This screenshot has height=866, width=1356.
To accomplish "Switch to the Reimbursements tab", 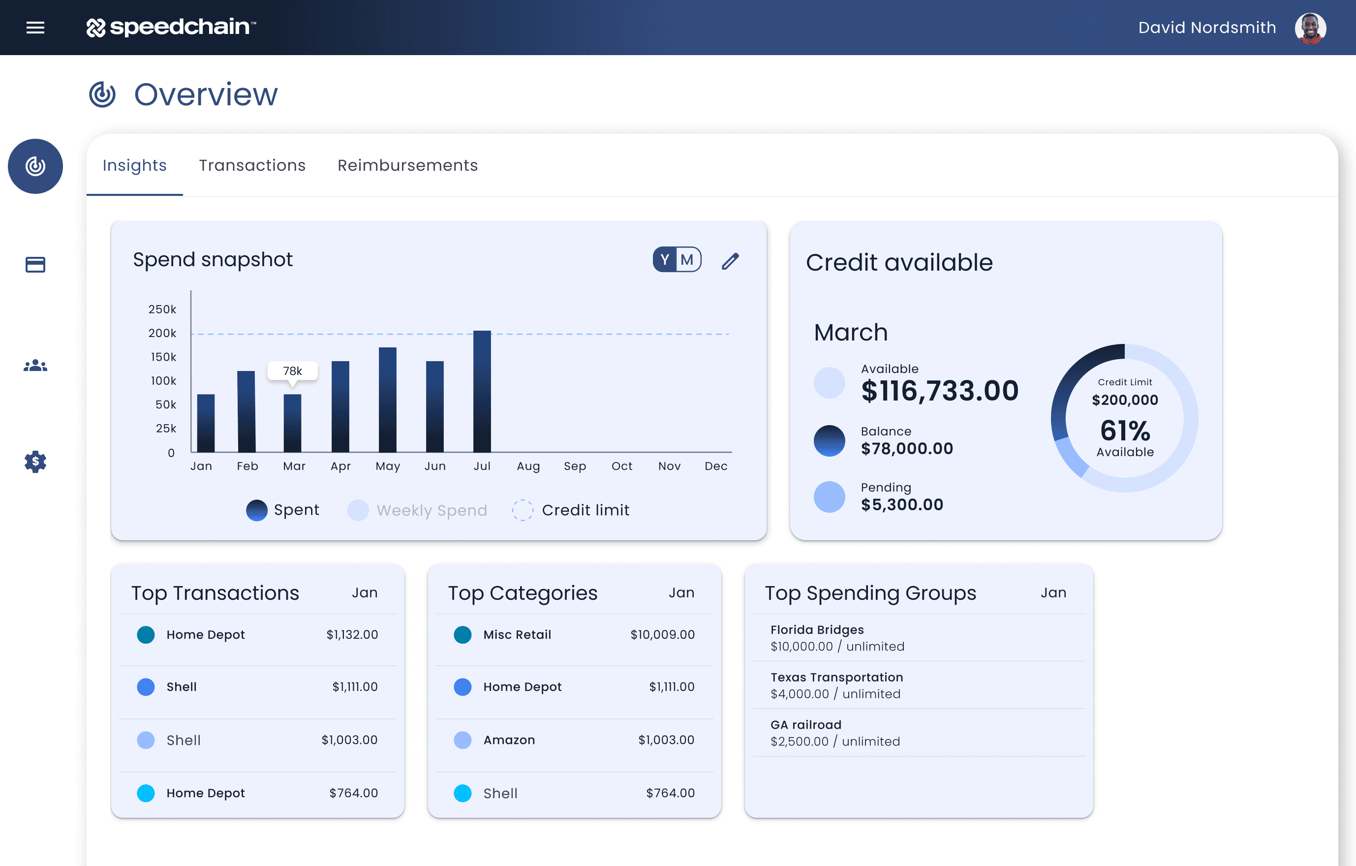I will click(407, 165).
